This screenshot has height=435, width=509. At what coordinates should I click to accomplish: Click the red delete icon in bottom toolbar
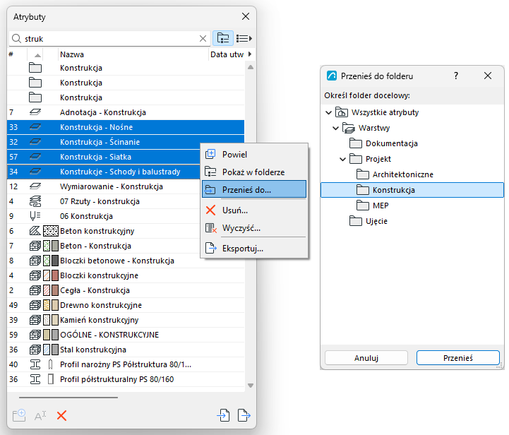pos(61,415)
